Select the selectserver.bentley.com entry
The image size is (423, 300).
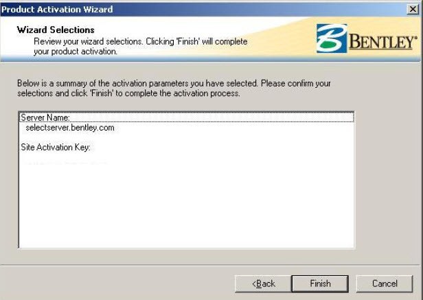click(x=70, y=127)
